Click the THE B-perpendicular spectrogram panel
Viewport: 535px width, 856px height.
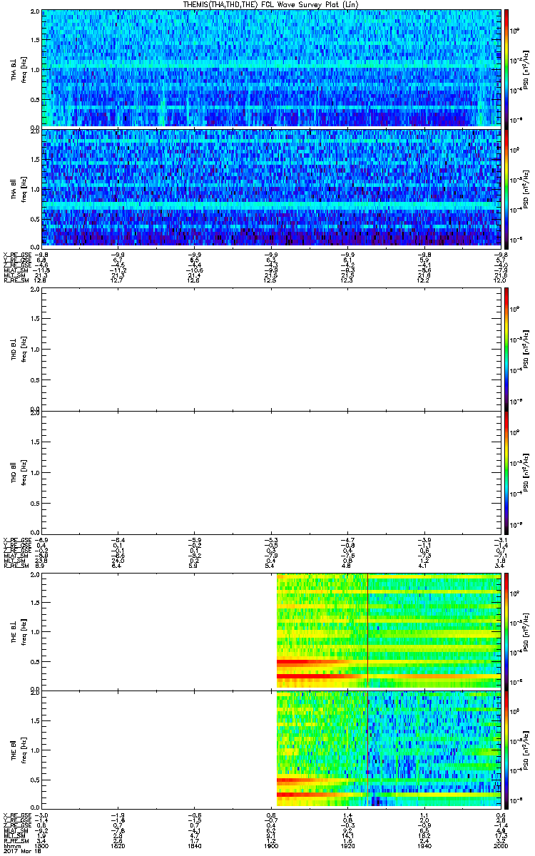tap(271, 631)
